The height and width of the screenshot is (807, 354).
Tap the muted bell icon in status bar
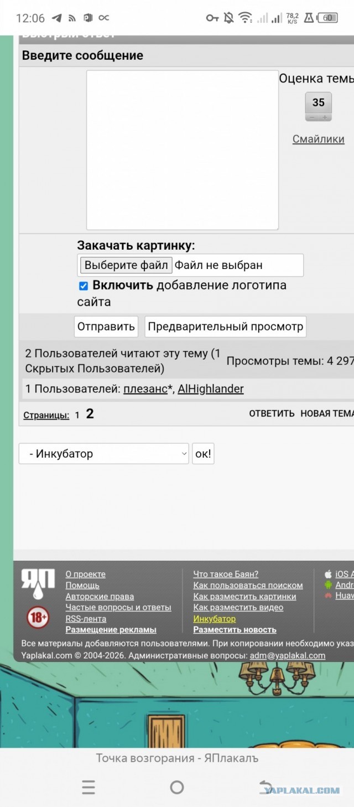228,18
